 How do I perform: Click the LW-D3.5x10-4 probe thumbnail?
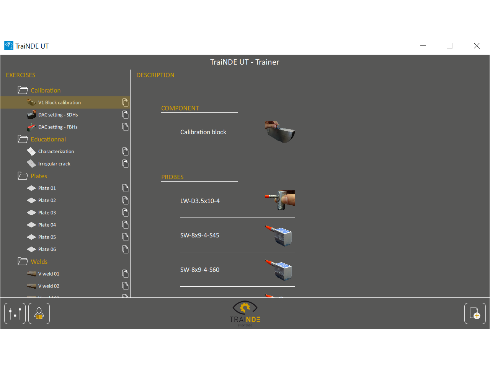tap(280, 200)
